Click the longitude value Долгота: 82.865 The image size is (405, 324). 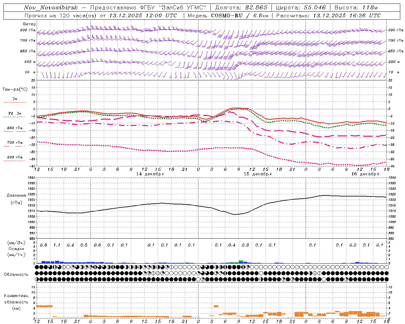click(x=241, y=8)
